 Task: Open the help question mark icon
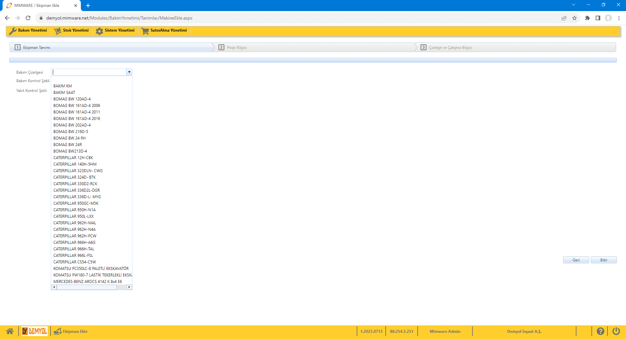point(600,331)
